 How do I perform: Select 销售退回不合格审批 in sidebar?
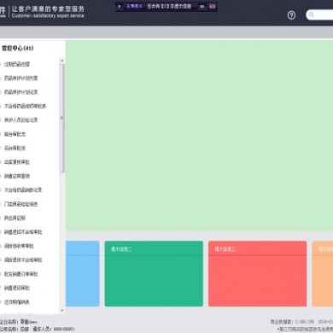[x=23, y=232]
